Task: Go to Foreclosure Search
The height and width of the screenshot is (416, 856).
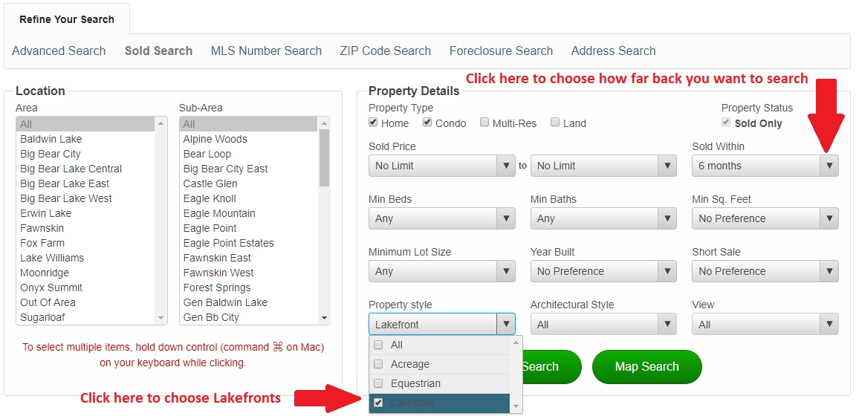Action: pos(501,51)
